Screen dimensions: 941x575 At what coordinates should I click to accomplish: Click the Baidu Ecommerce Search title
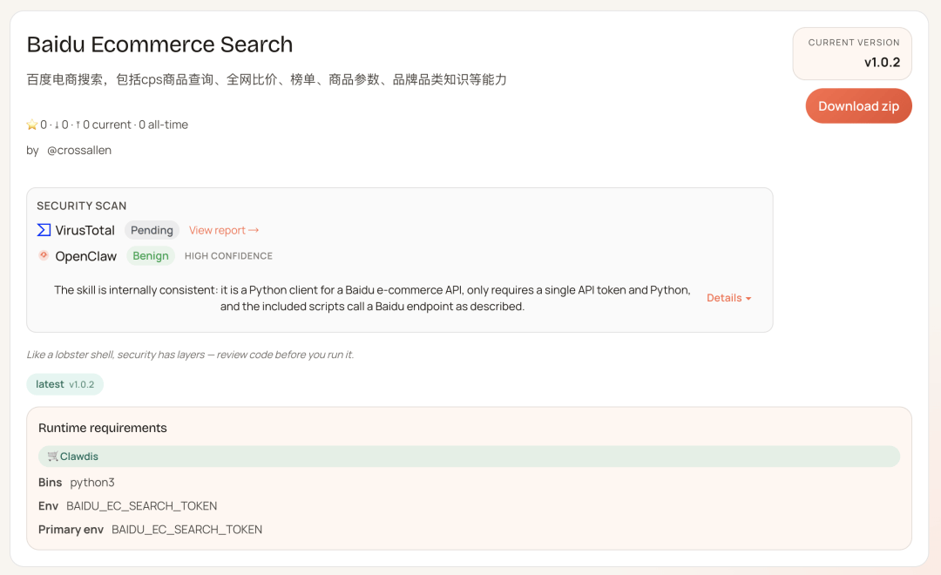click(x=159, y=44)
